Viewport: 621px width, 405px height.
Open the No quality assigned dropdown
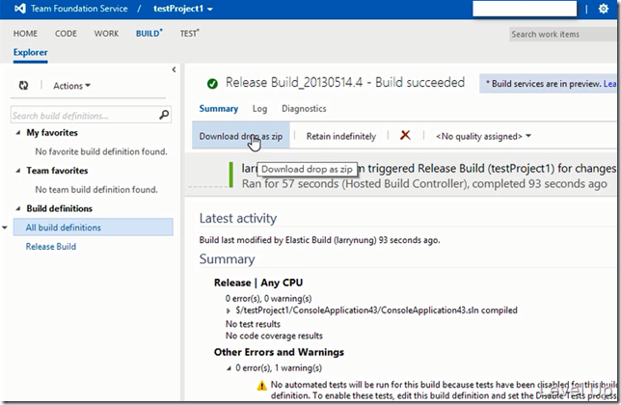click(x=483, y=136)
